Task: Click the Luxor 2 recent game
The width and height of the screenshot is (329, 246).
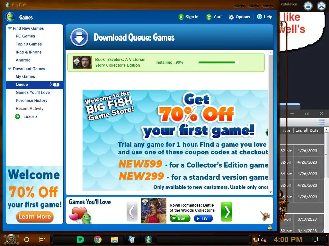Action: click(31, 117)
